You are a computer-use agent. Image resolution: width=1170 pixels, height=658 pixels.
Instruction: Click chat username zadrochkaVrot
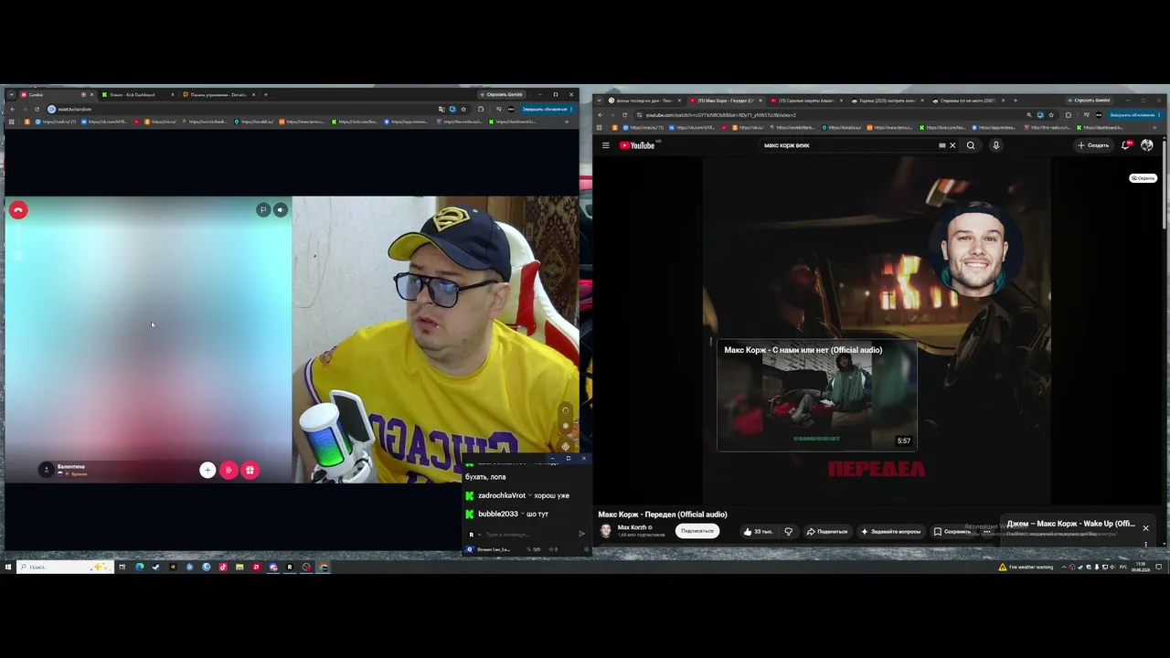click(502, 495)
